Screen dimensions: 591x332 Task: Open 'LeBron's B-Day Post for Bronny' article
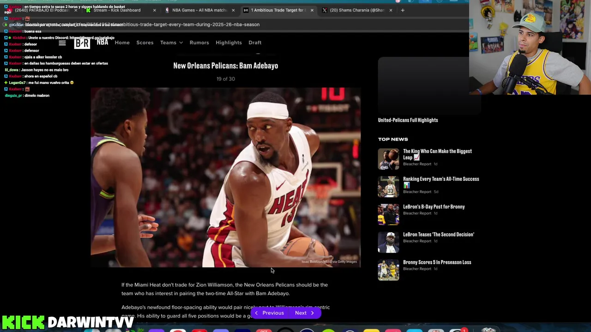point(434,207)
